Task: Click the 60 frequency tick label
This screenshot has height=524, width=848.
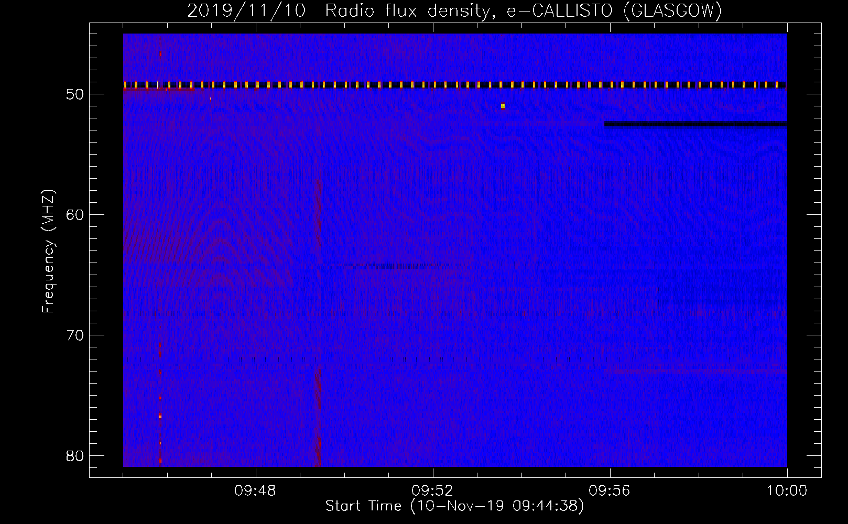Action: (75, 215)
